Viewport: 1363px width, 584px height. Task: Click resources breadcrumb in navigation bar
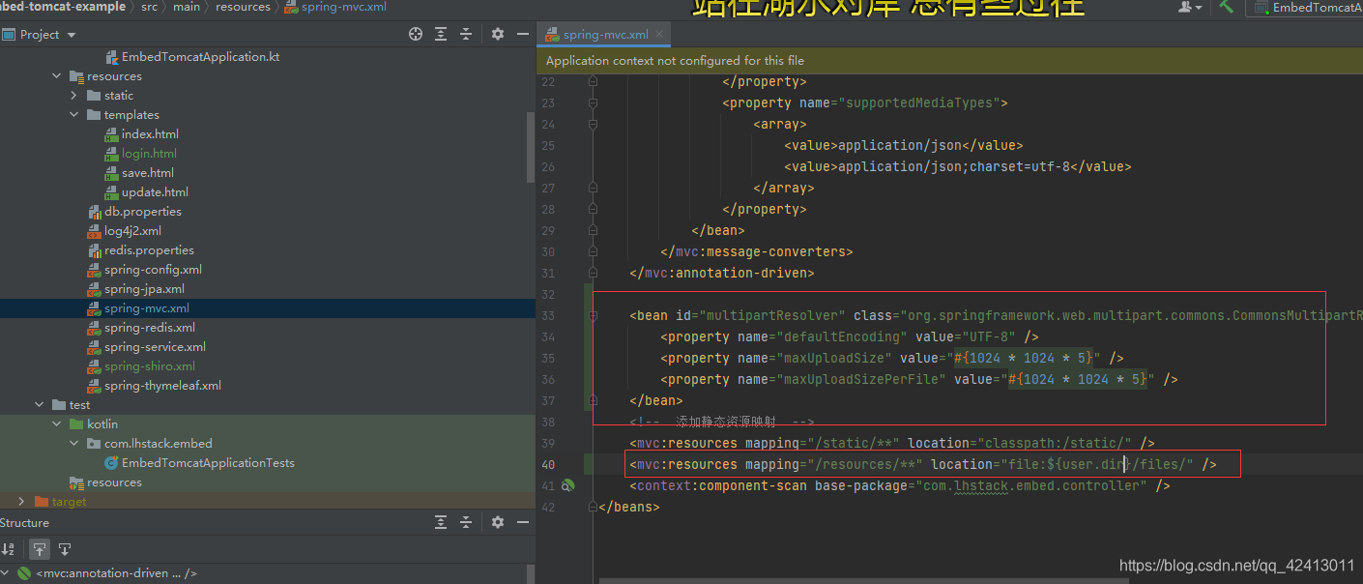[x=244, y=7]
